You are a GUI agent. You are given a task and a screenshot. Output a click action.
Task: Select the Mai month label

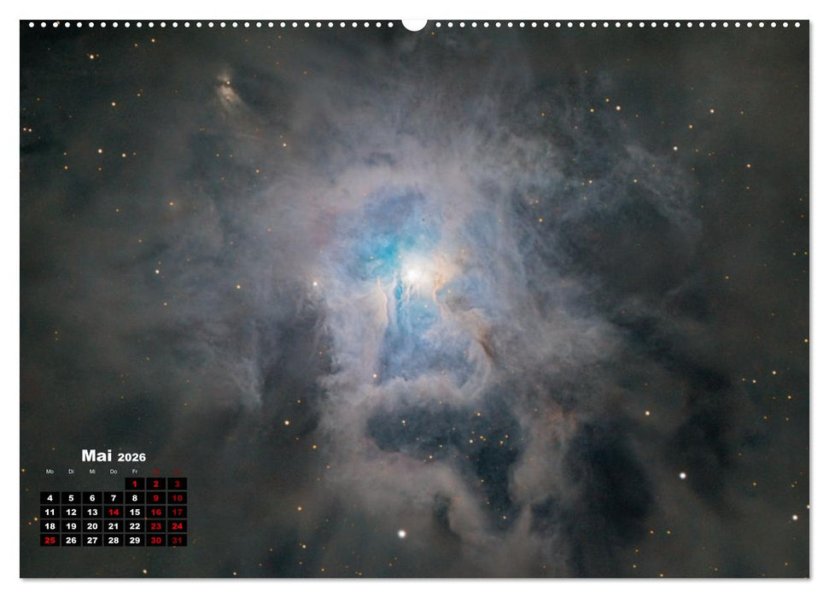(96, 455)
